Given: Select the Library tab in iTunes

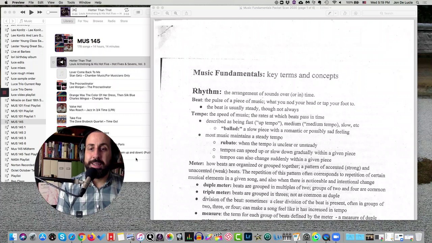Looking at the screenshot, I should click(x=68, y=21).
